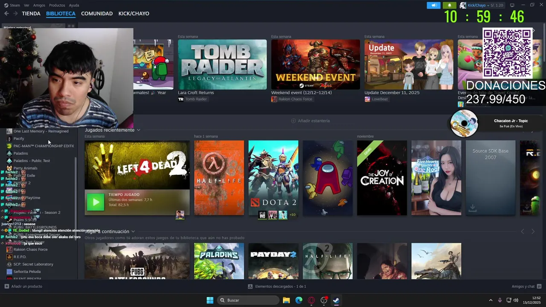Show hidden icons with the tray chevron

tap(491, 300)
